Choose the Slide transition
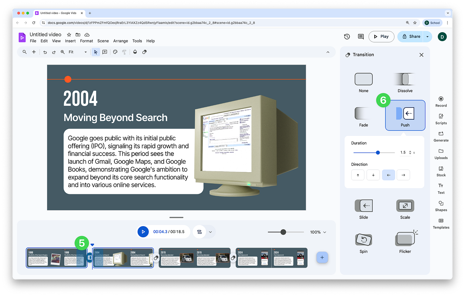Image resolution: width=465 pixels, height=296 pixels. 363,209
